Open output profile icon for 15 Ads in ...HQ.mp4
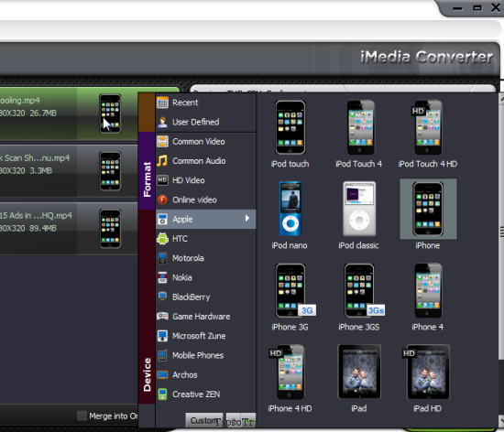 coord(110,229)
